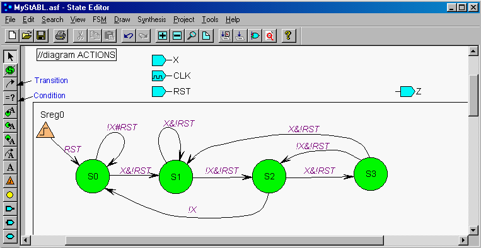Click the vertical scrollbar down arrow
Screen dimensions: 481x248
(x=473, y=230)
